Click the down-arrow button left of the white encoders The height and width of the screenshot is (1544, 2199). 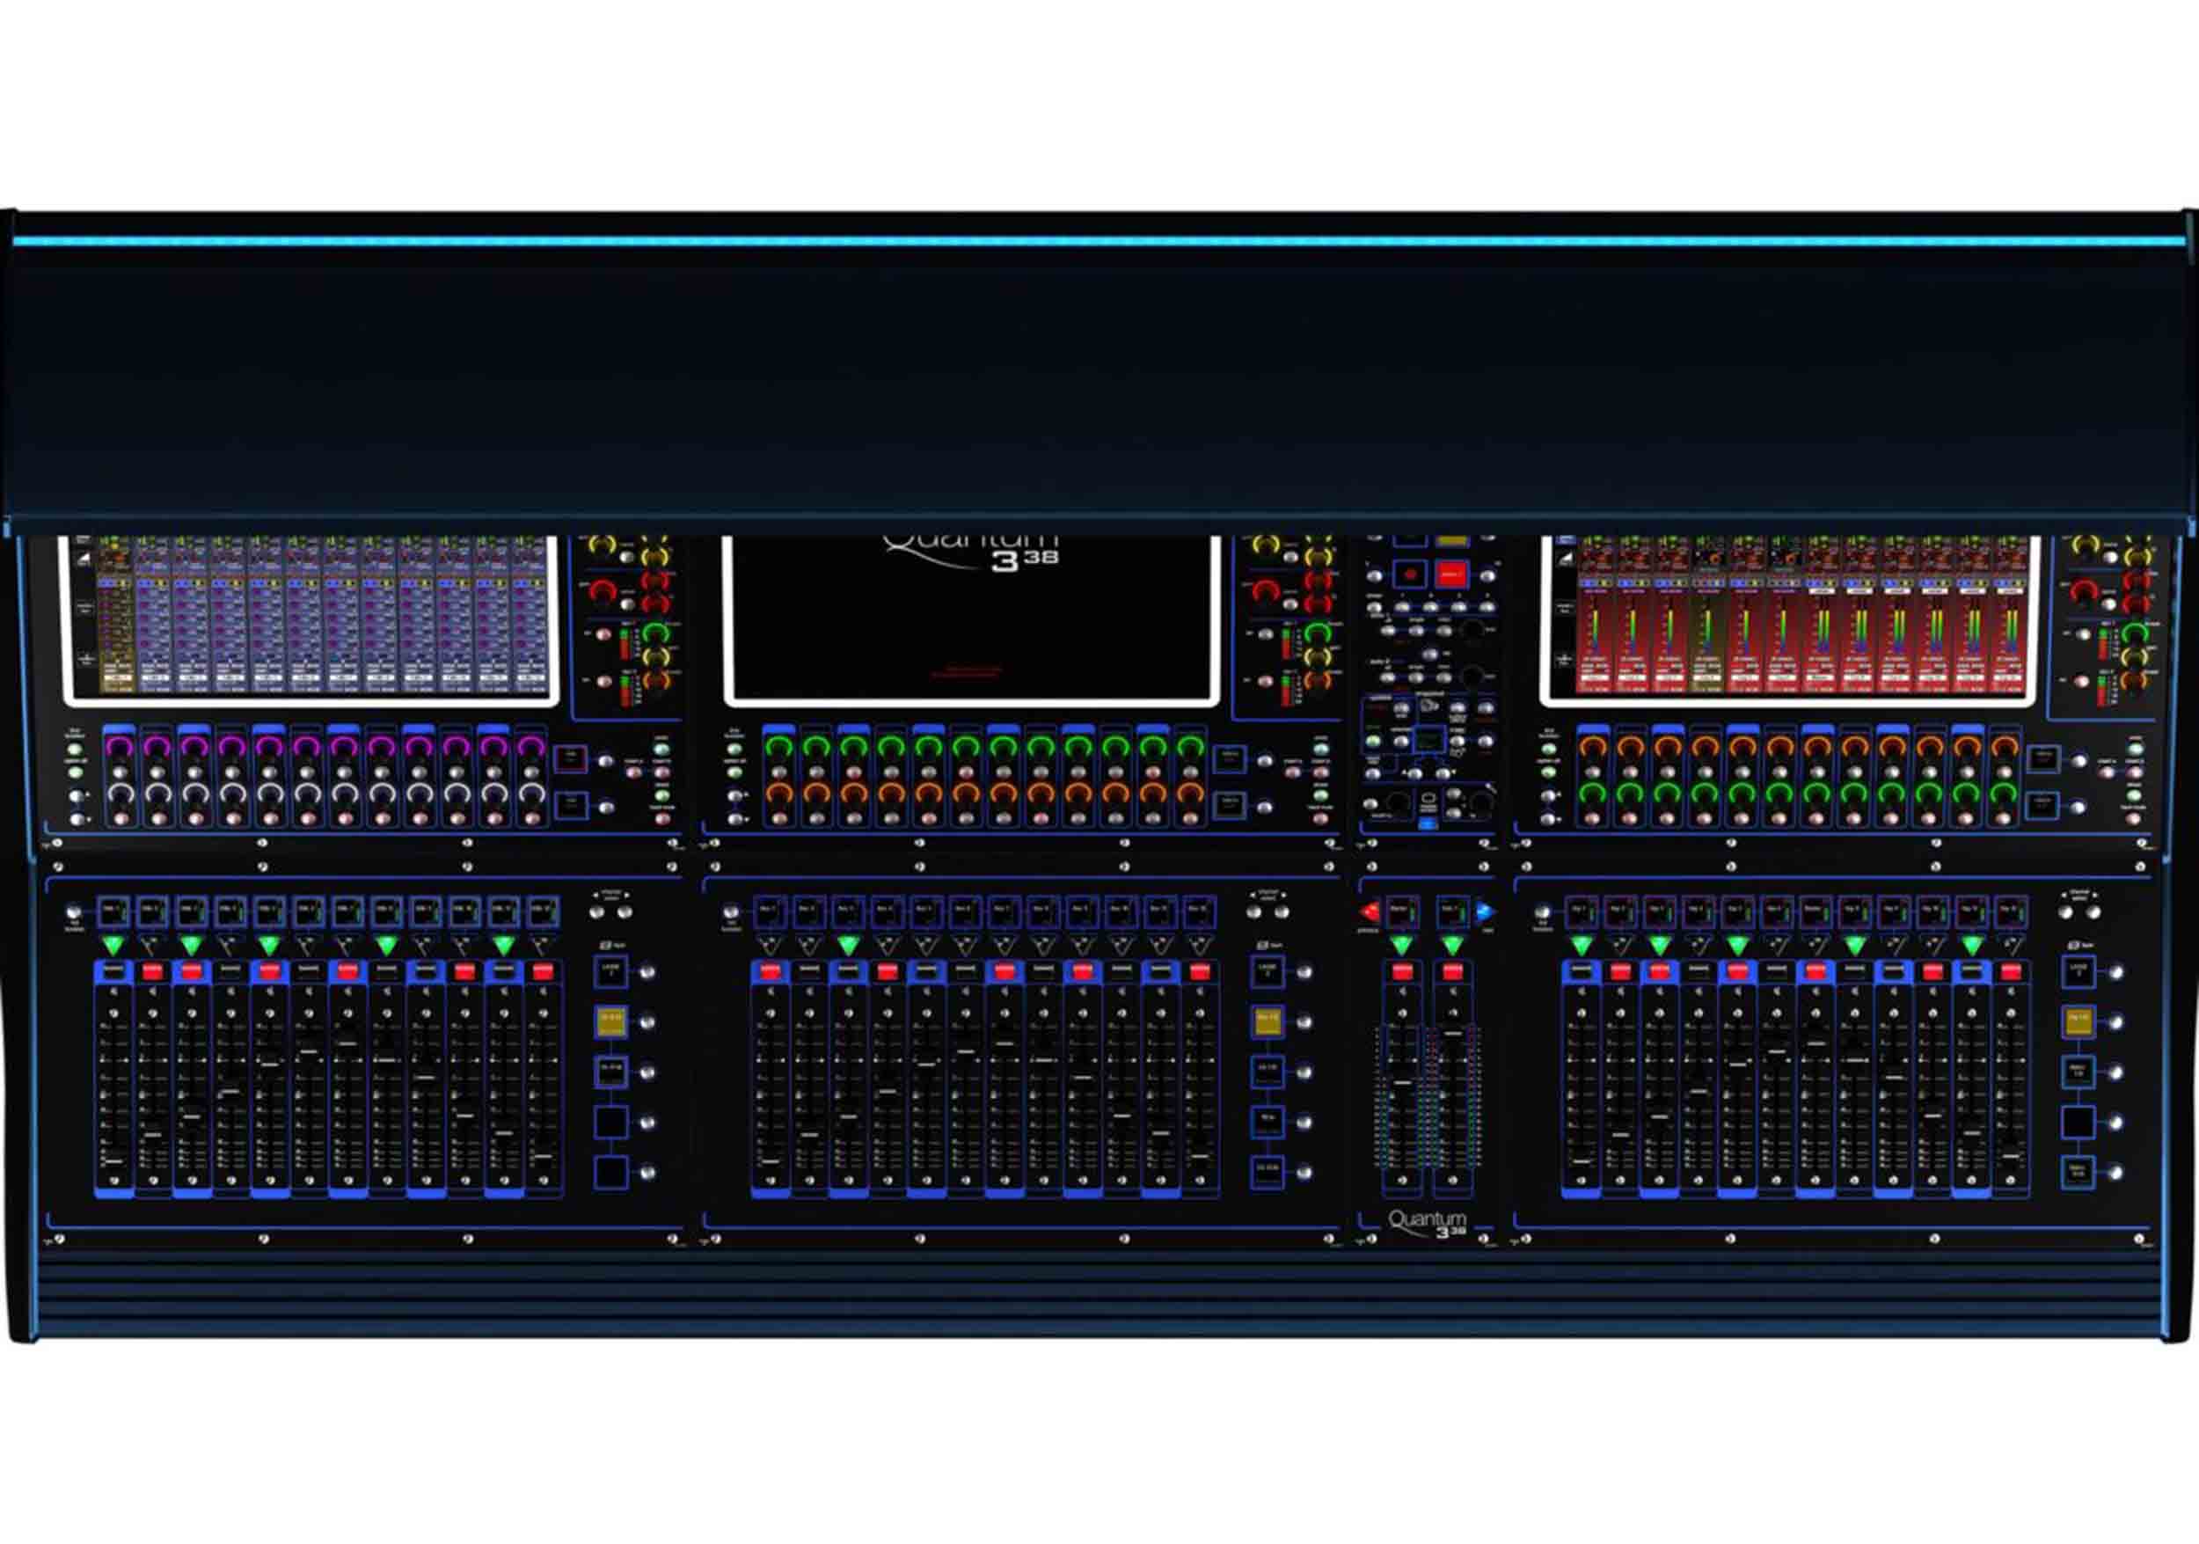(x=77, y=820)
